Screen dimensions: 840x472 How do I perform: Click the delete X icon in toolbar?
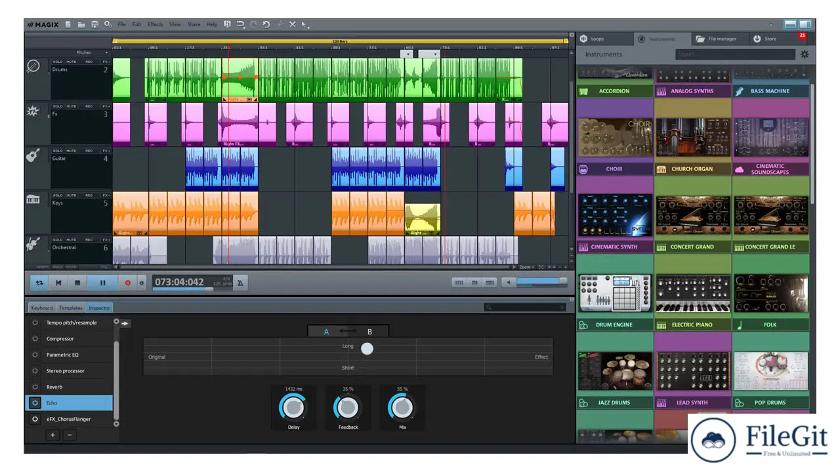pyautogui.click(x=293, y=24)
